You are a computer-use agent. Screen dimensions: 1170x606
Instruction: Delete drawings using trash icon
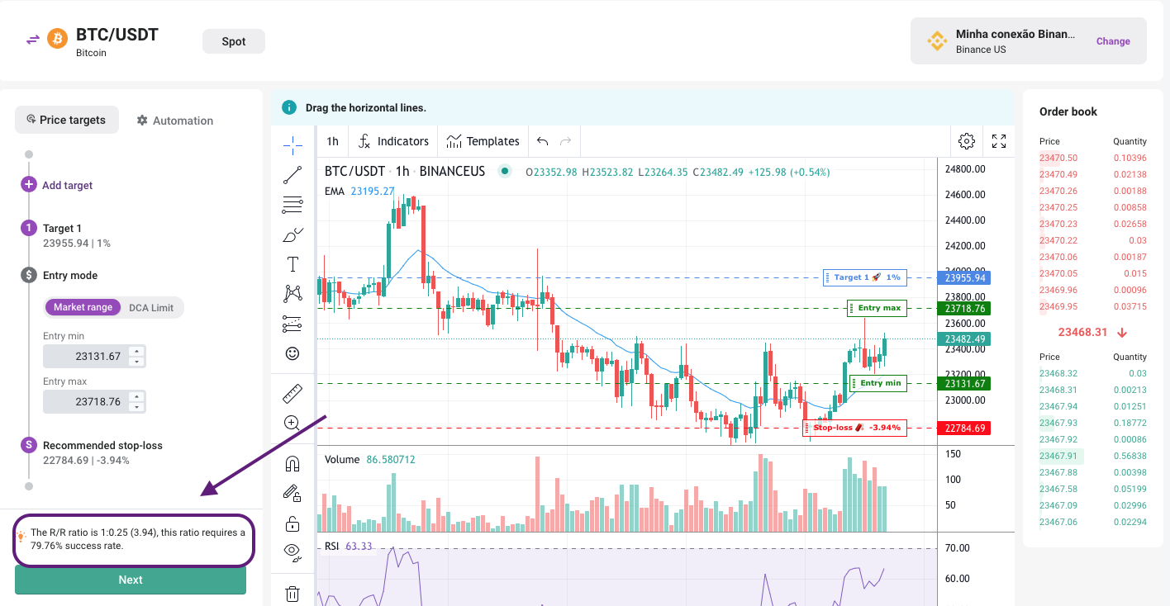coord(292,593)
